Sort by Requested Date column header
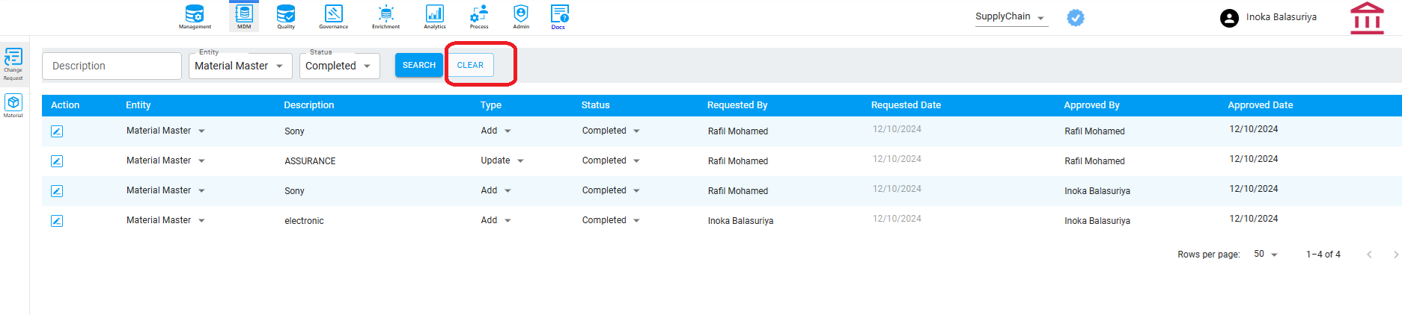Screen dimensions: 1402x315 coord(906,105)
